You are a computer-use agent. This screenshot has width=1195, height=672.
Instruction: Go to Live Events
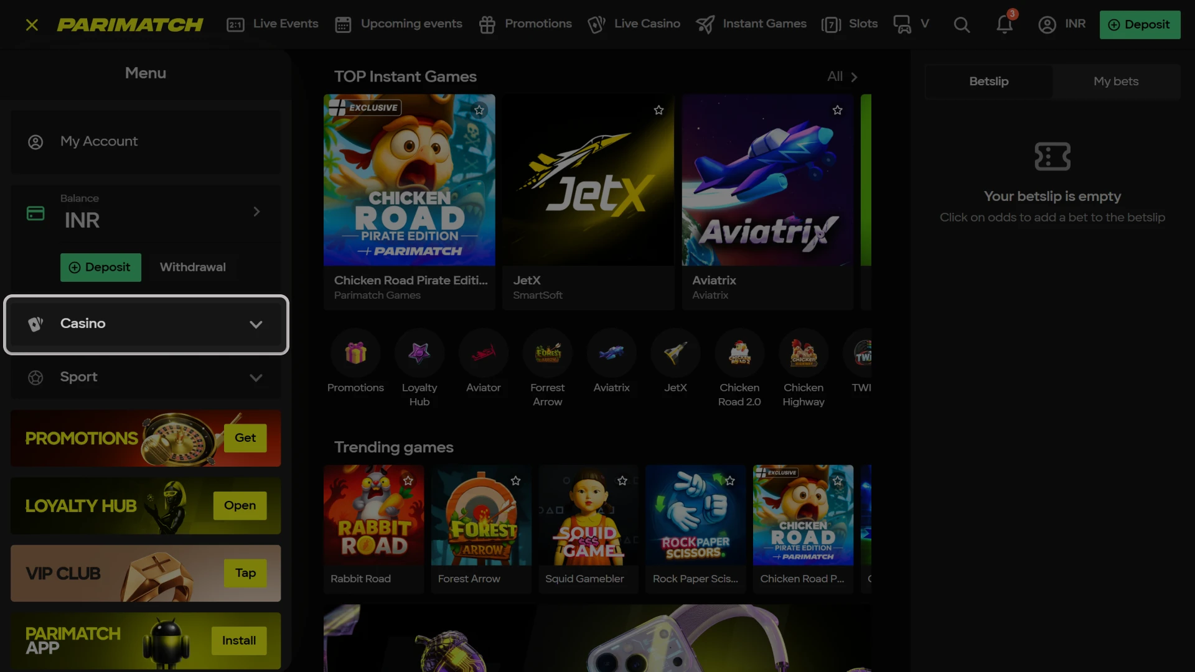[x=273, y=24]
